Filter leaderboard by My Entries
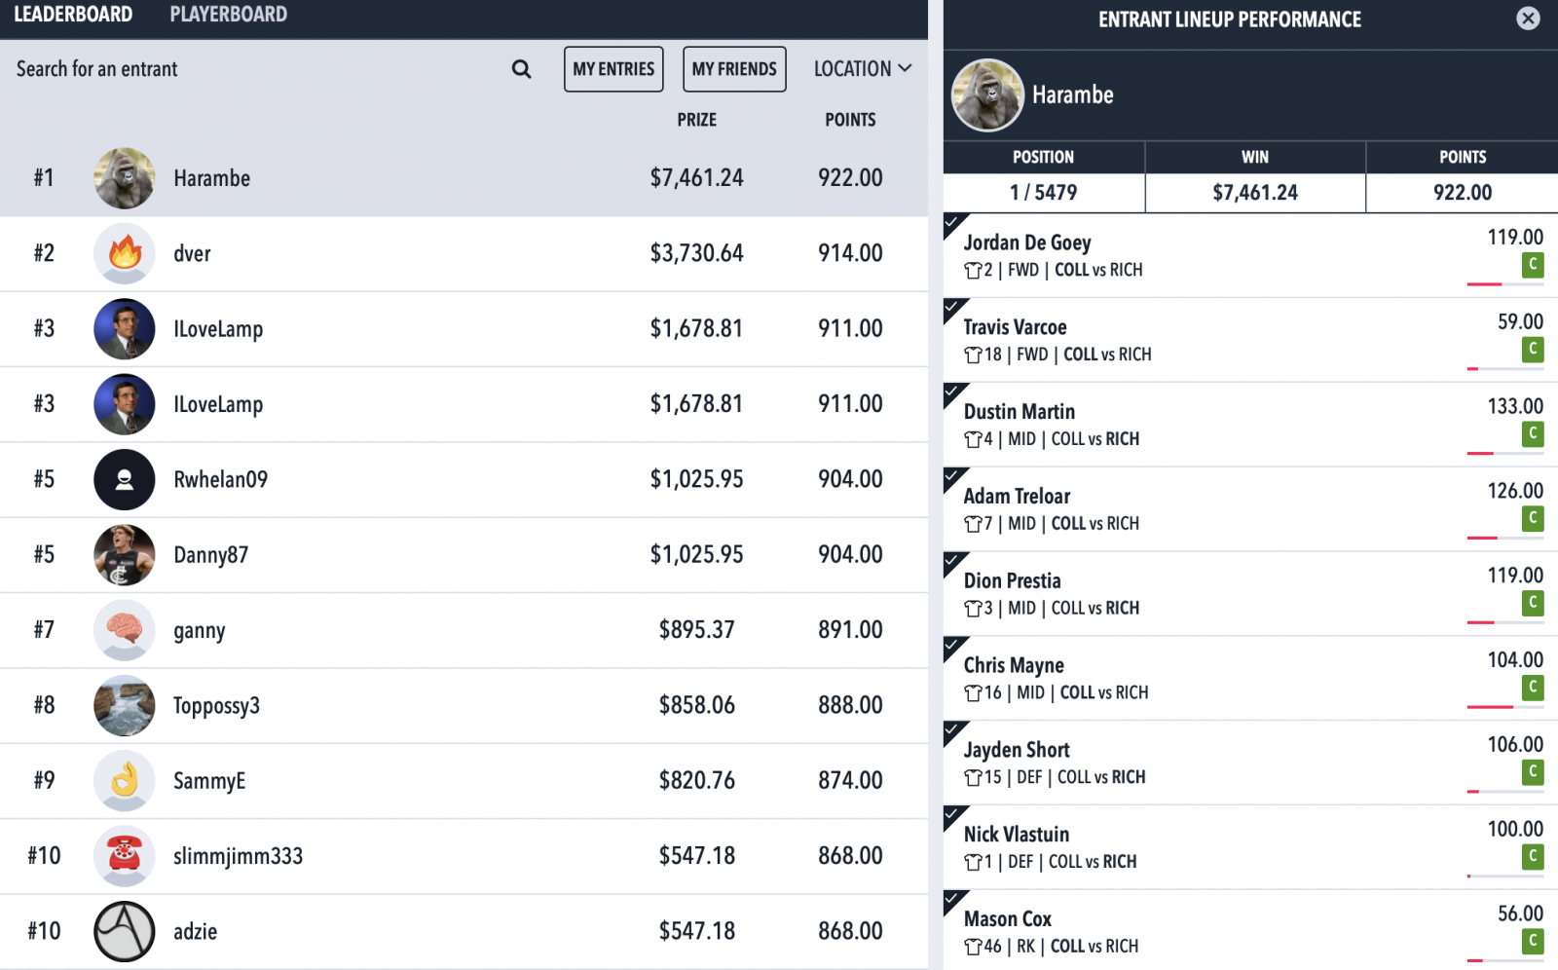 coord(613,69)
